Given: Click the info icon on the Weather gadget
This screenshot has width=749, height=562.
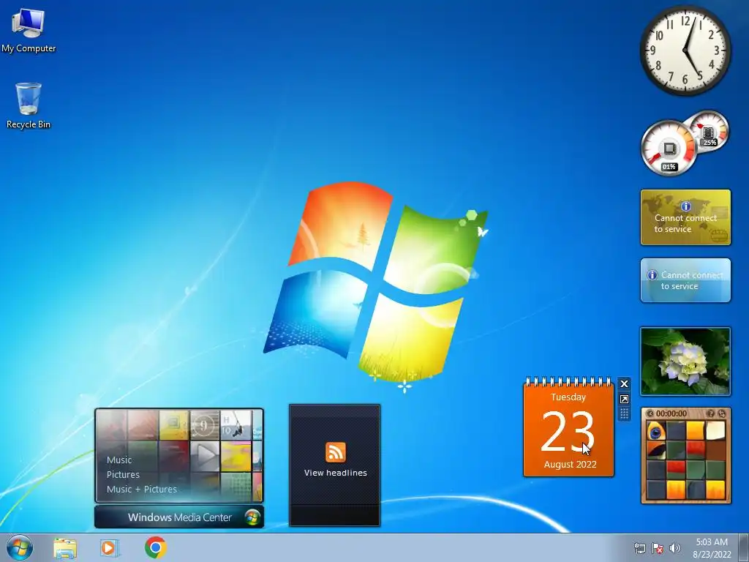Looking at the screenshot, I should (652, 275).
